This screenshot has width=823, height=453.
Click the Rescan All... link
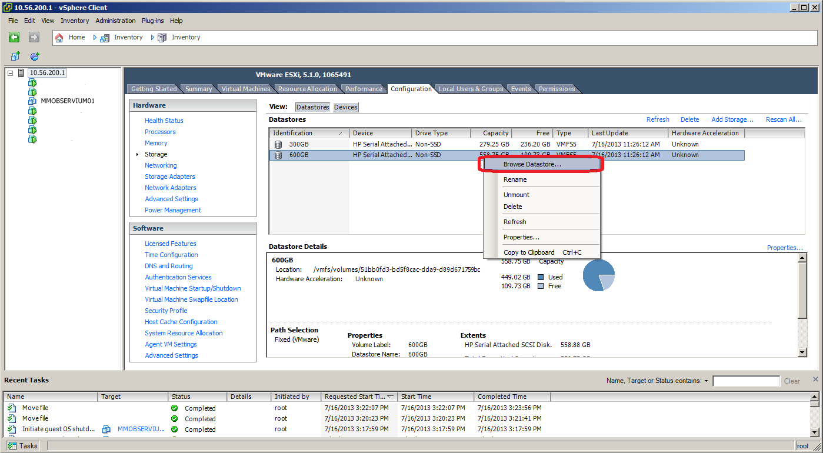(784, 119)
